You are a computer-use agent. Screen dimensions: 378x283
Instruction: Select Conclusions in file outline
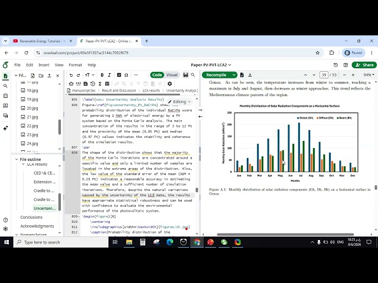point(31,218)
